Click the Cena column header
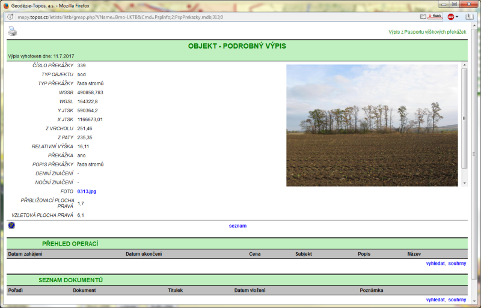 point(254,254)
